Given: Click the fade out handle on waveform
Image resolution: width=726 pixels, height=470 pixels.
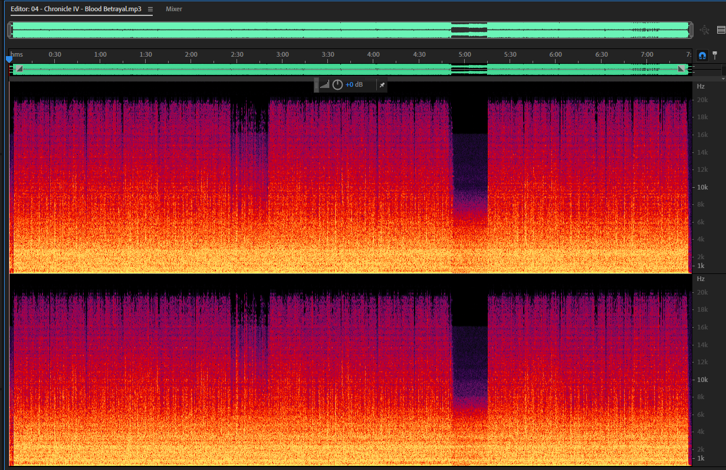Looking at the screenshot, I should point(682,69).
